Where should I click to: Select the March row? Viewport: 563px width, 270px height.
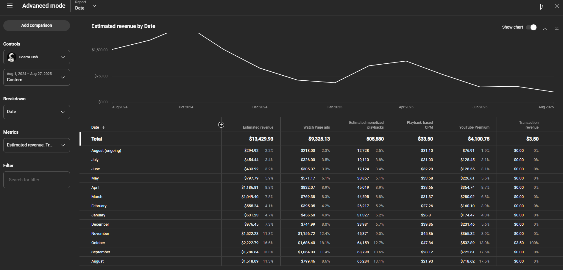(x=321, y=197)
